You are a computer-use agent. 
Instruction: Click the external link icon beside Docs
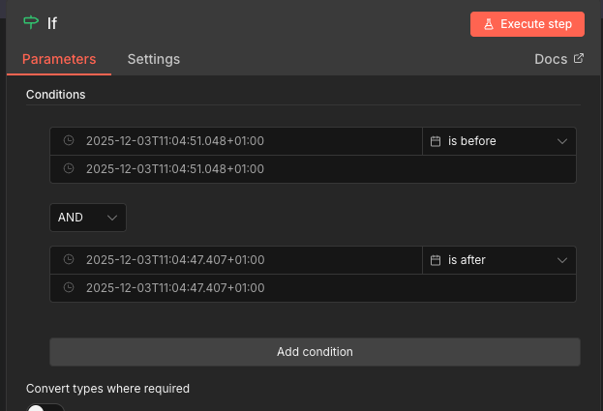click(579, 58)
